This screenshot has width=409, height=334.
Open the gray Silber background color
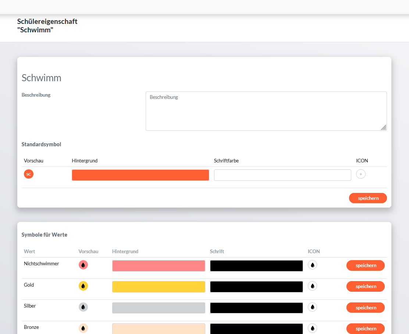pyautogui.click(x=159, y=308)
